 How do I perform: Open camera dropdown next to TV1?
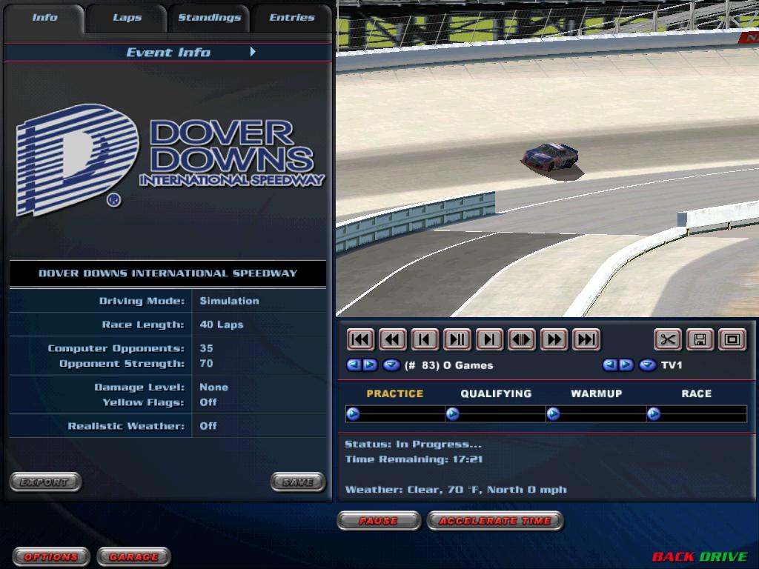[x=648, y=365]
